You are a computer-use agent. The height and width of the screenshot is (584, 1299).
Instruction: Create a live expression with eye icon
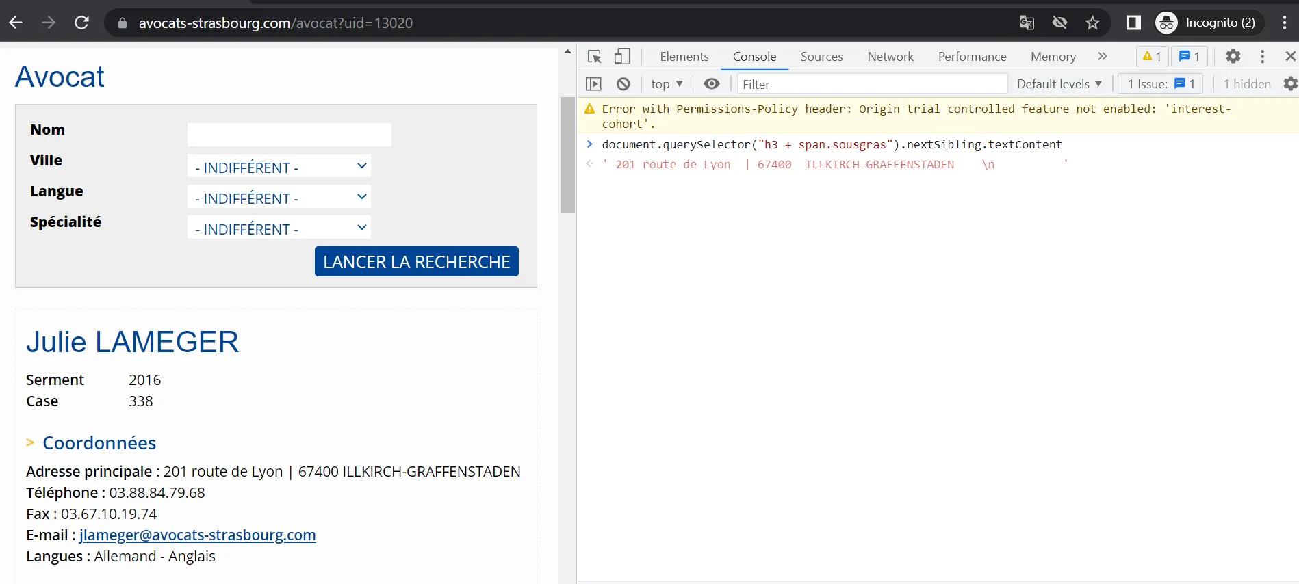point(712,83)
